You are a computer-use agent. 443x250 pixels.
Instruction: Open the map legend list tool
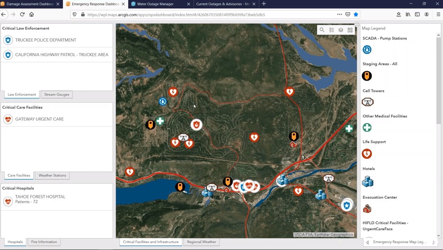tap(332, 30)
